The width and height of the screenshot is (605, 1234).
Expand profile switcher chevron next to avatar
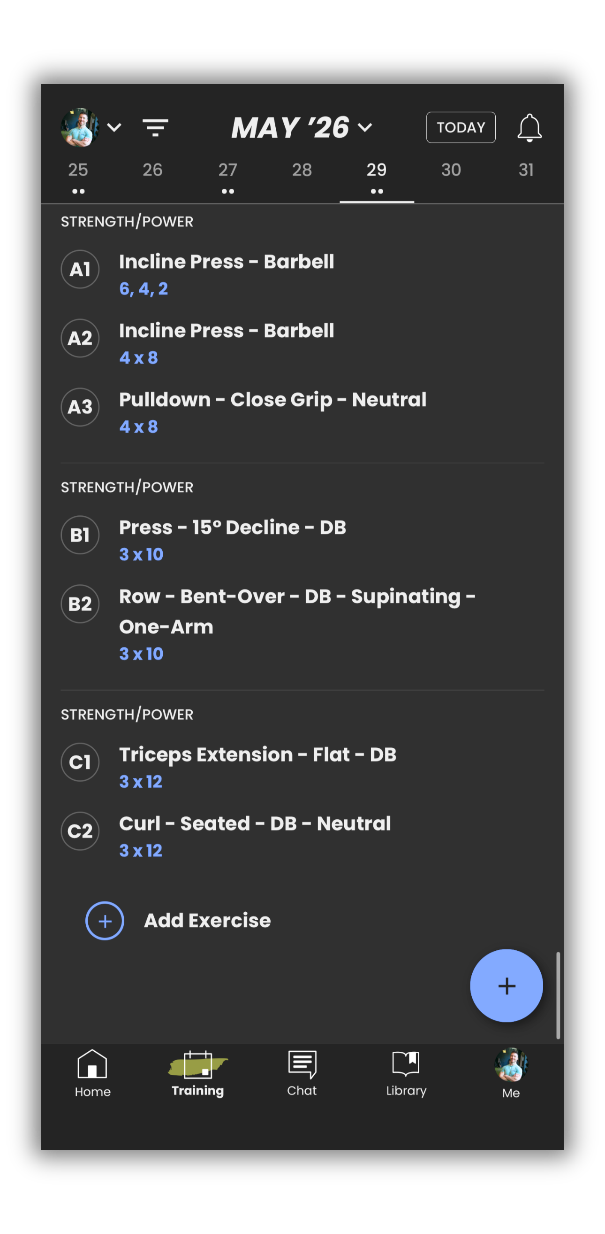click(x=114, y=127)
